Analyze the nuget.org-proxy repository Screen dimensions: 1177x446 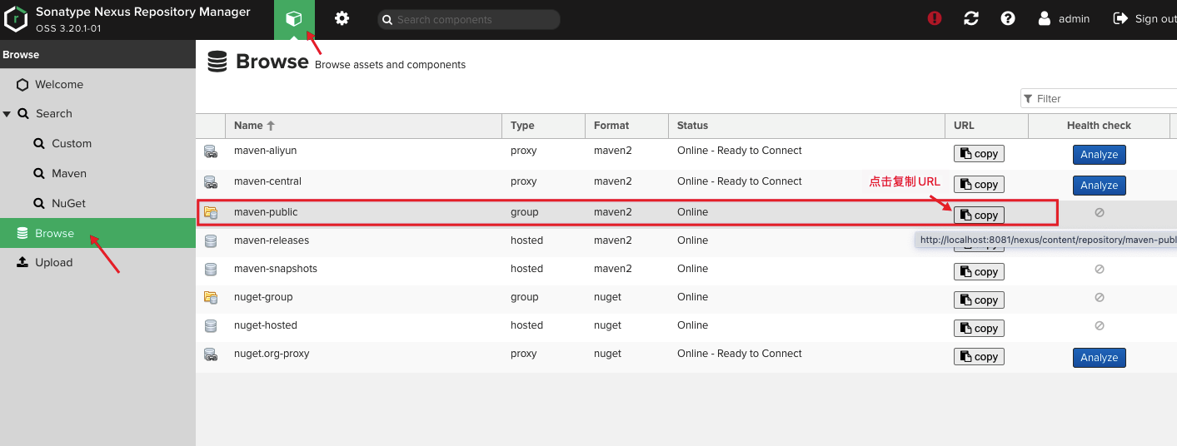pos(1099,358)
